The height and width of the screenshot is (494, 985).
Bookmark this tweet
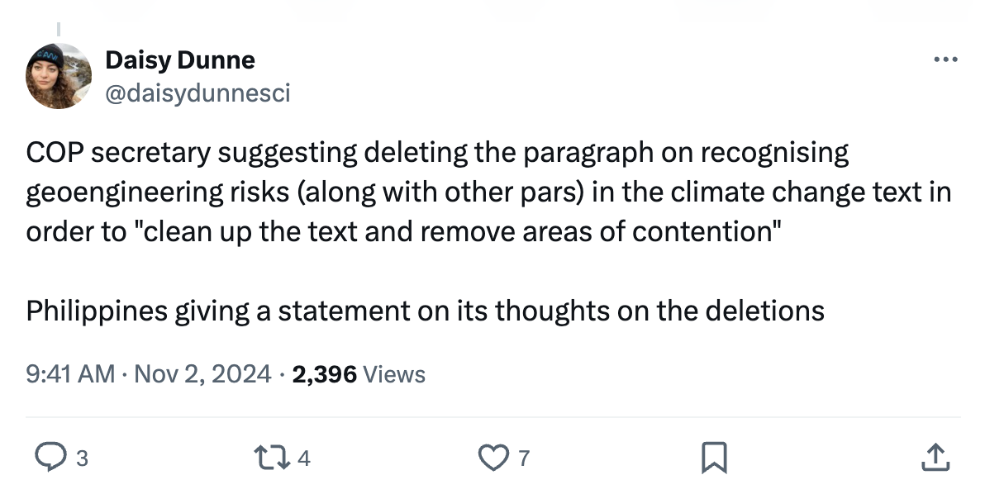pos(713,457)
